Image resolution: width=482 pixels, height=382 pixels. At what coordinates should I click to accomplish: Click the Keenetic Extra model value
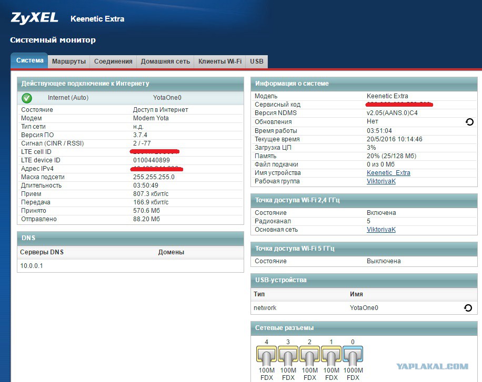pyautogui.click(x=387, y=96)
